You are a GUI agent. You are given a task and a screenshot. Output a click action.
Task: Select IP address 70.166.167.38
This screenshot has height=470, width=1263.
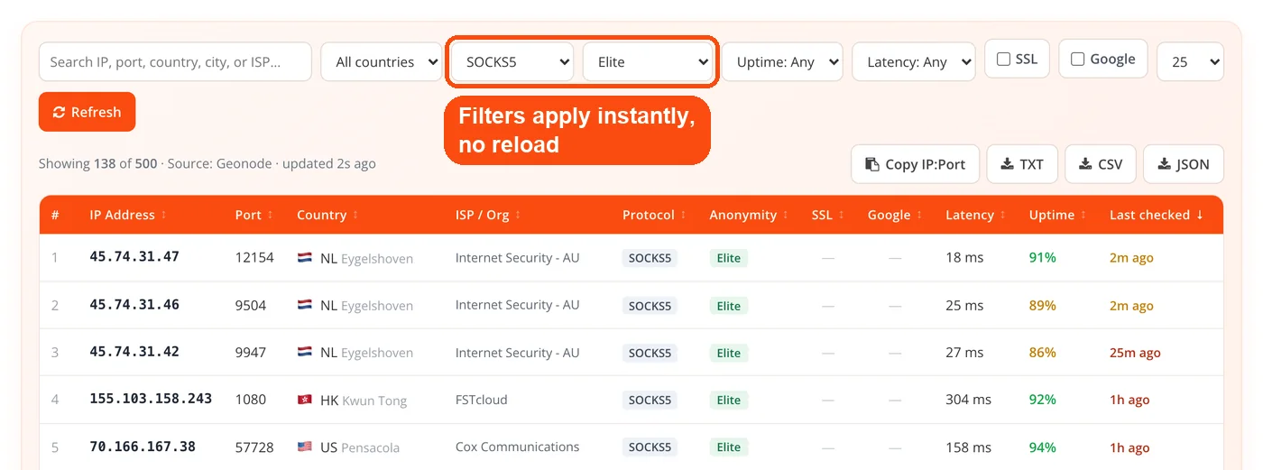pyautogui.click(x=143, y=447)
